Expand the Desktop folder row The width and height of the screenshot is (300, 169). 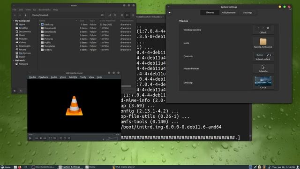39,24
